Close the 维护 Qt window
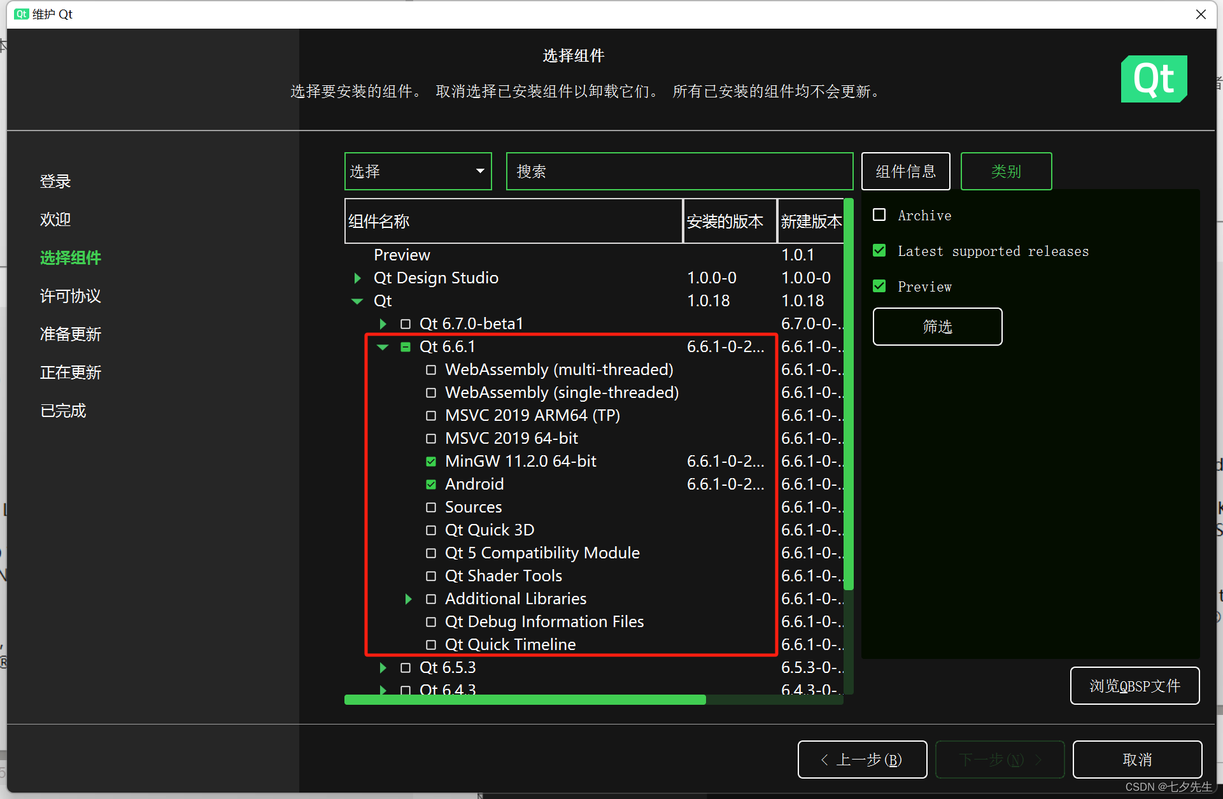Image resolution: width=1223 pixels, height=799 pixels. pyautogui.click(x=1201, y=14)
